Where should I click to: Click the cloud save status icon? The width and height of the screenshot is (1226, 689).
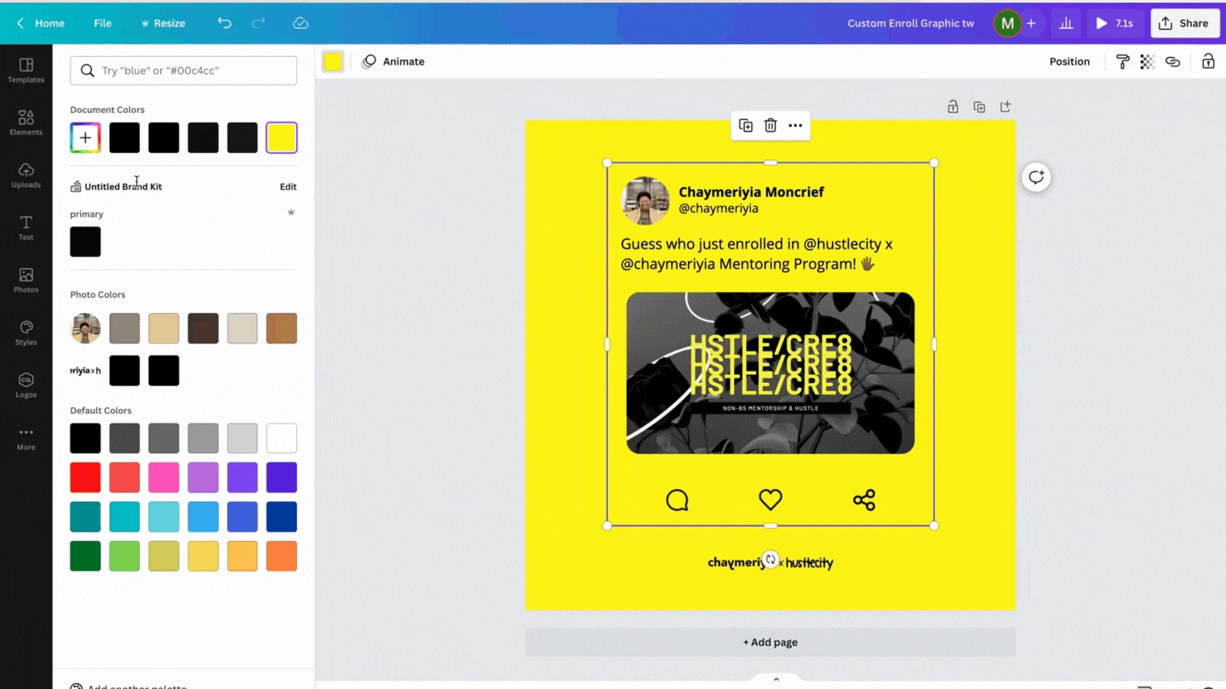tap(301, 23)
